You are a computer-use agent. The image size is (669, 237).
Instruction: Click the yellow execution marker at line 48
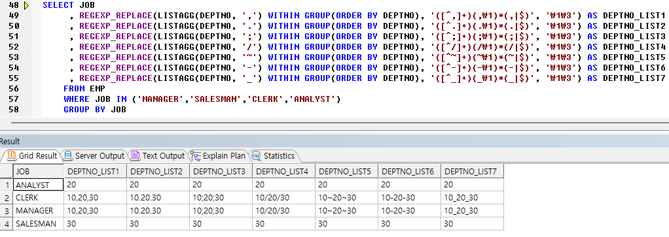26,5
